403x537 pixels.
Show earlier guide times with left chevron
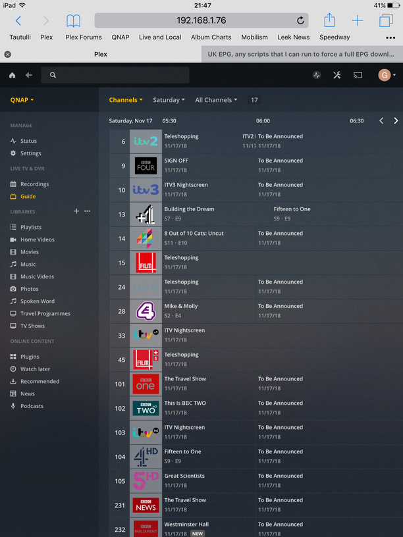click(381, 120)
